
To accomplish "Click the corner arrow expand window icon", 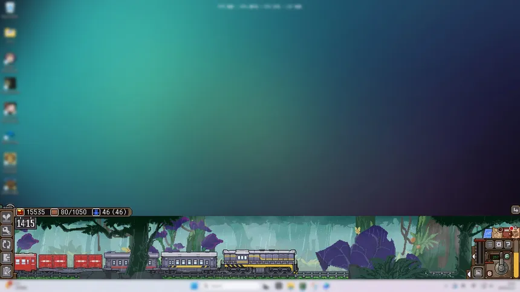I will (515, 209).
